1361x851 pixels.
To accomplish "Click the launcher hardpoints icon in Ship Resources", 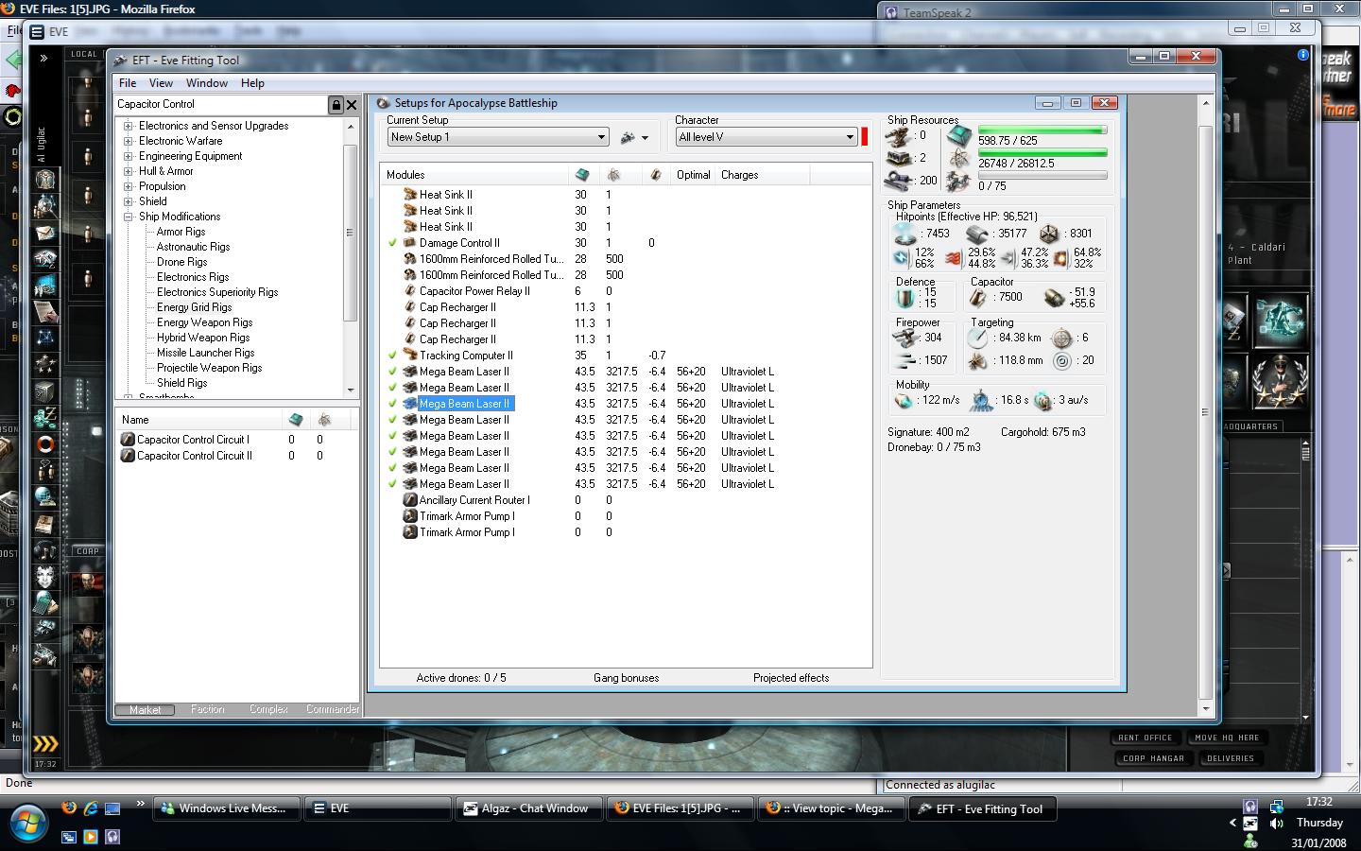I will pyautogui.click(x=899, y=158).
